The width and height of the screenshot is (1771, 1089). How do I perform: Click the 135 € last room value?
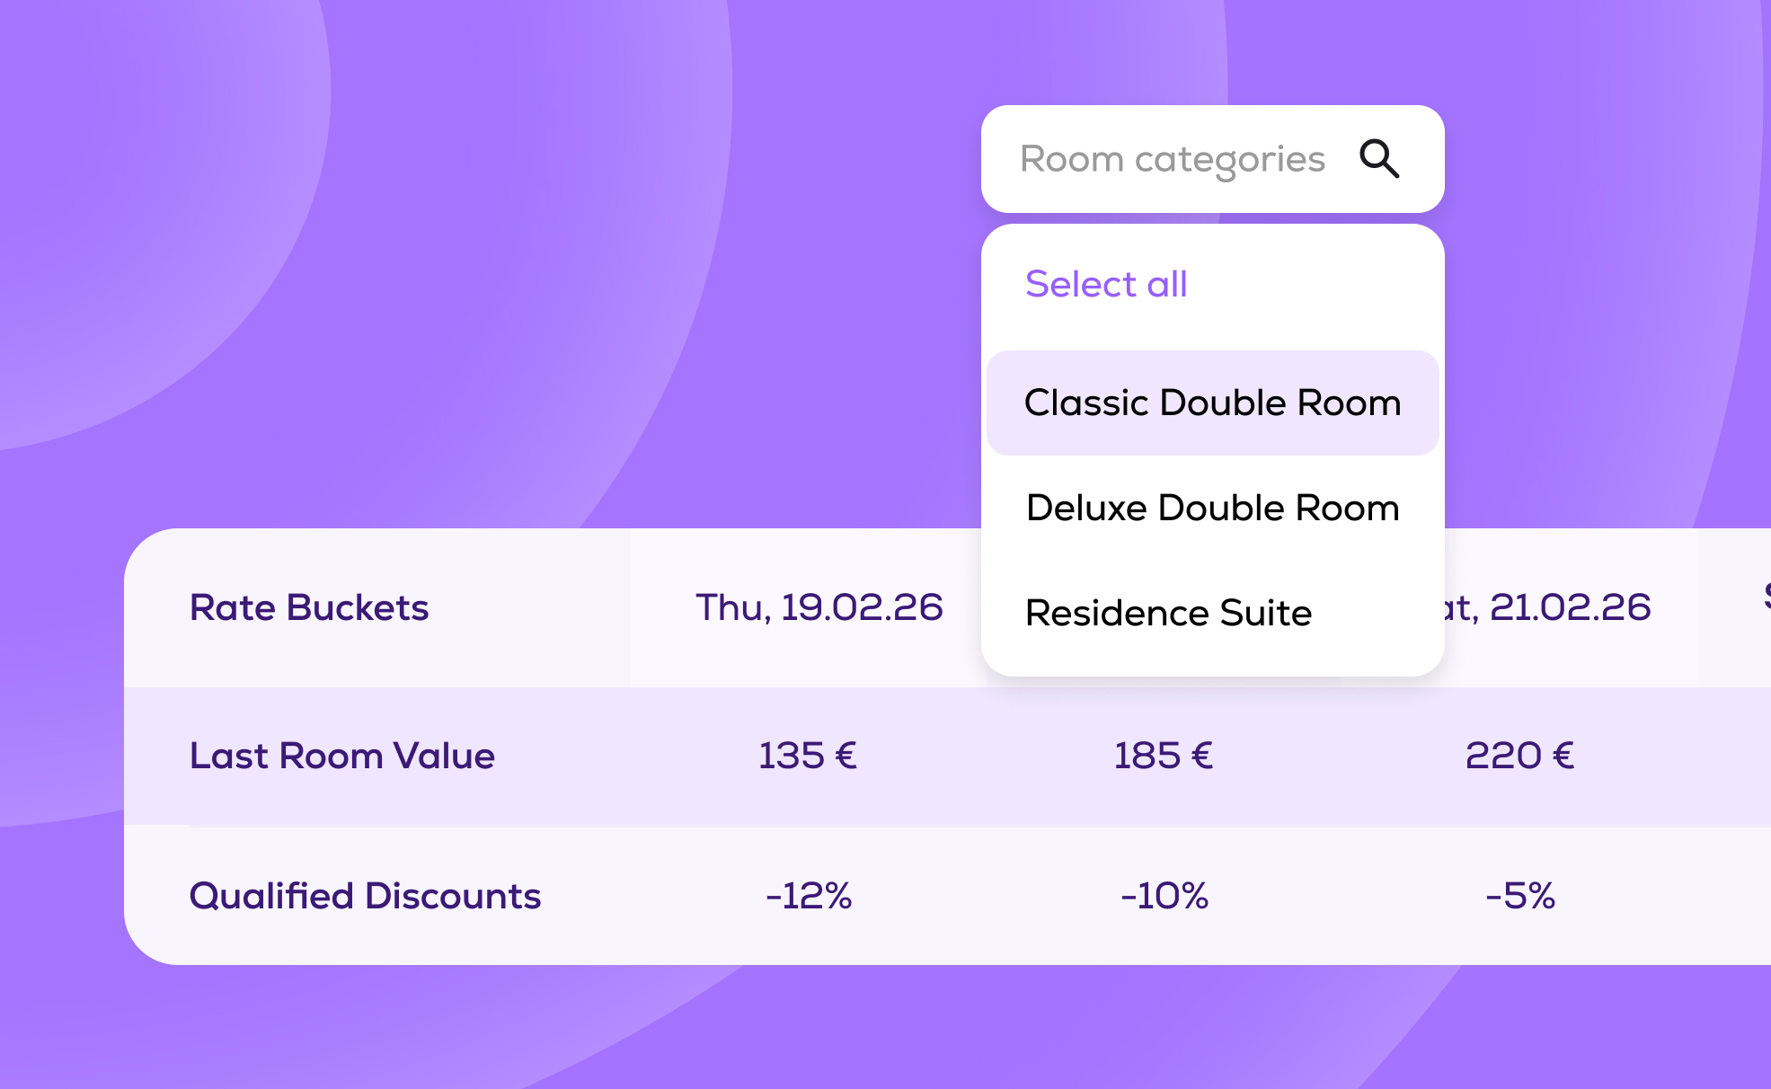click(x=808, y=756)
